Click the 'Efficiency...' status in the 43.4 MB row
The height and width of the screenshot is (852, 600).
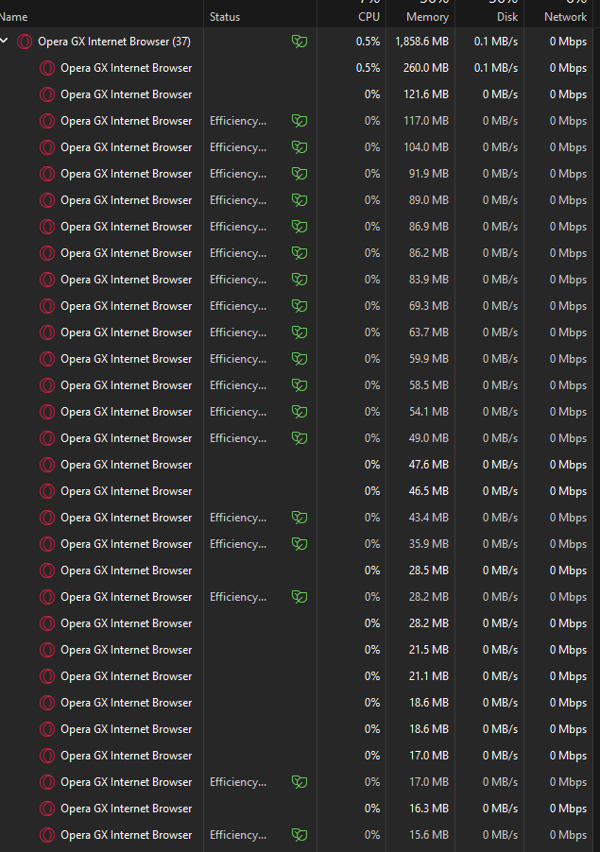coord(238,518)
